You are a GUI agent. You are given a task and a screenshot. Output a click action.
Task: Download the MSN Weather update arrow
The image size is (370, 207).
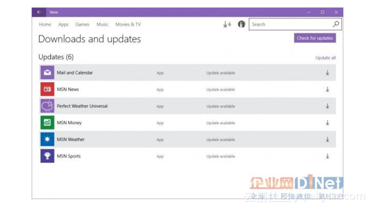(328, 140)
